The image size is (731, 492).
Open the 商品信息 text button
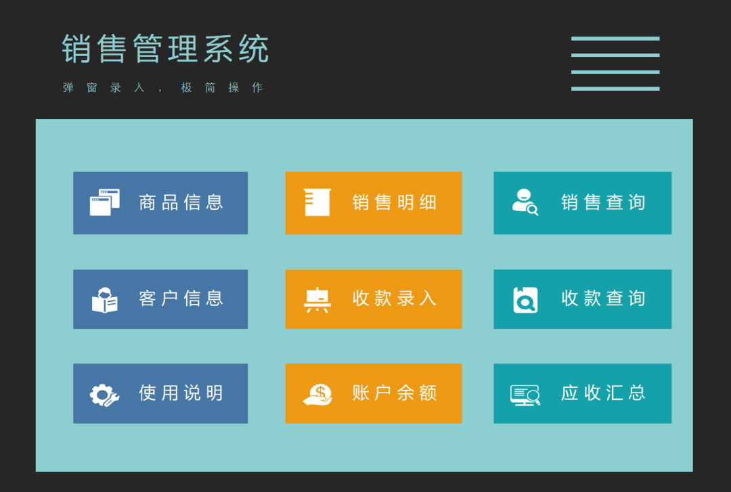181,202
